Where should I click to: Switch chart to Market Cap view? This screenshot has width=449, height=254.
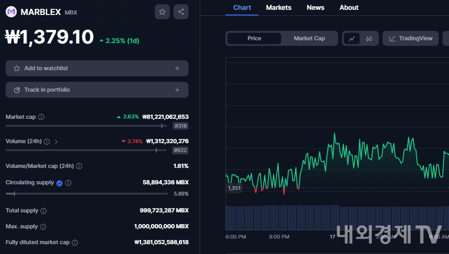(x=309, y=38)
